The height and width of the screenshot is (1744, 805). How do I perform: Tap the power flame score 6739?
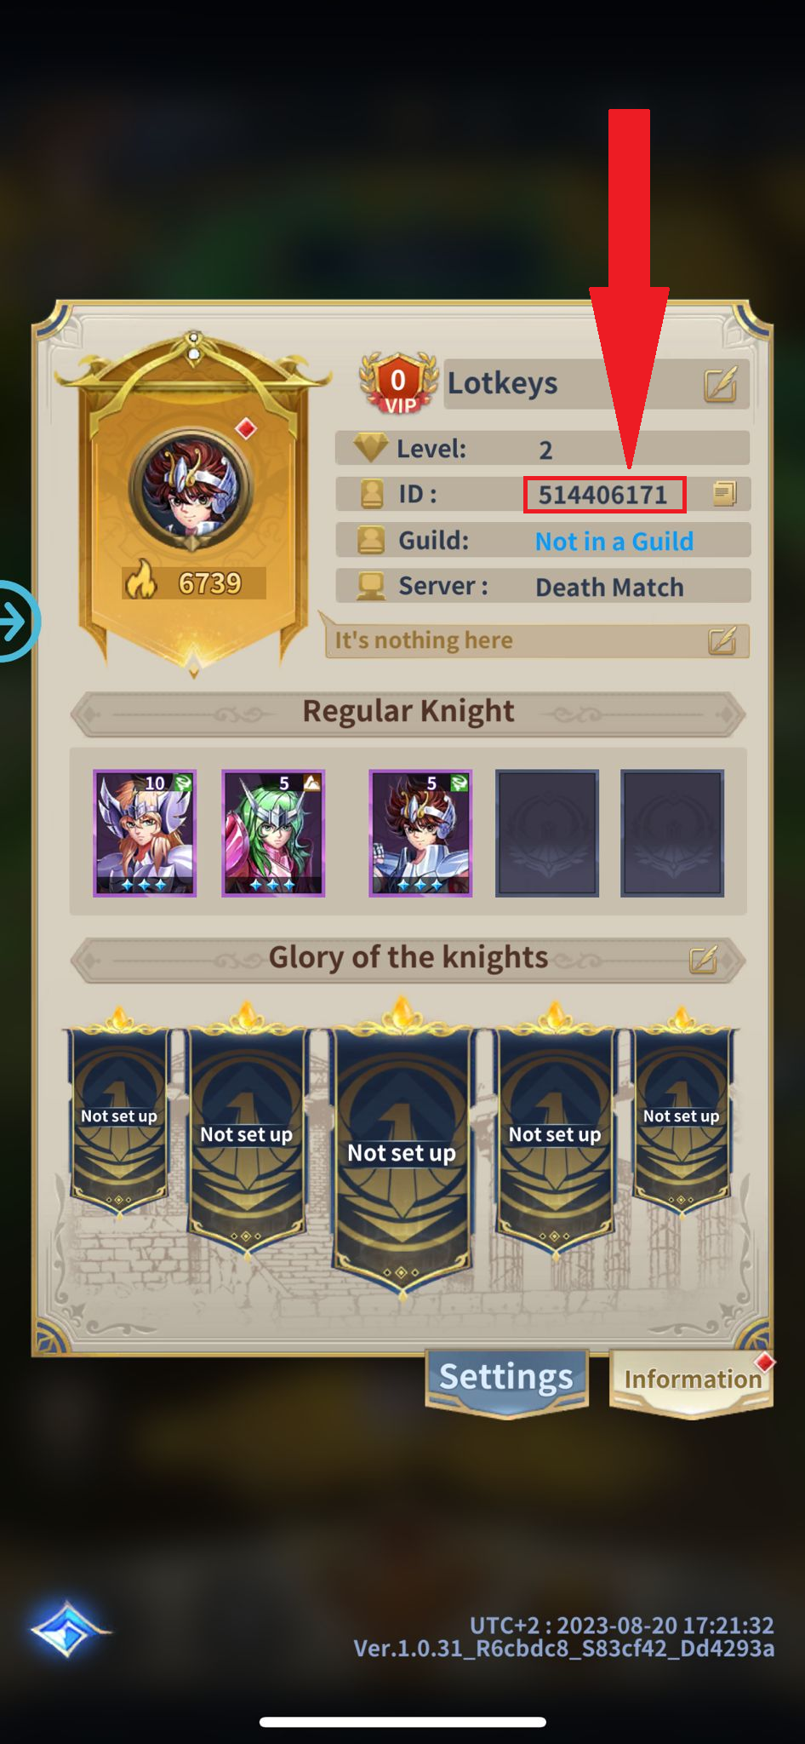click(194, 583)
